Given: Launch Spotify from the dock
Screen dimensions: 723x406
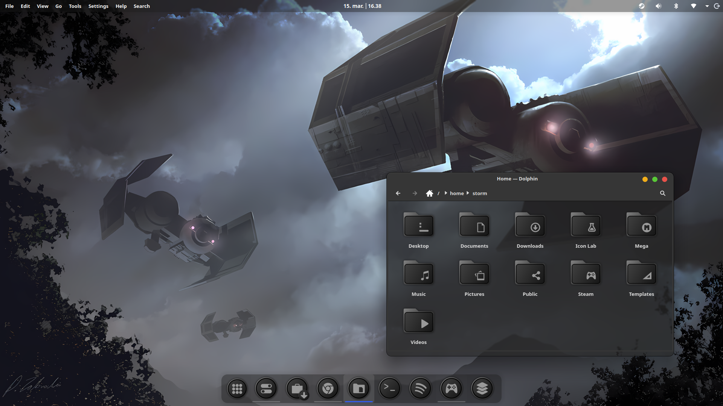Looking at the screenshot, I should 420,389.
